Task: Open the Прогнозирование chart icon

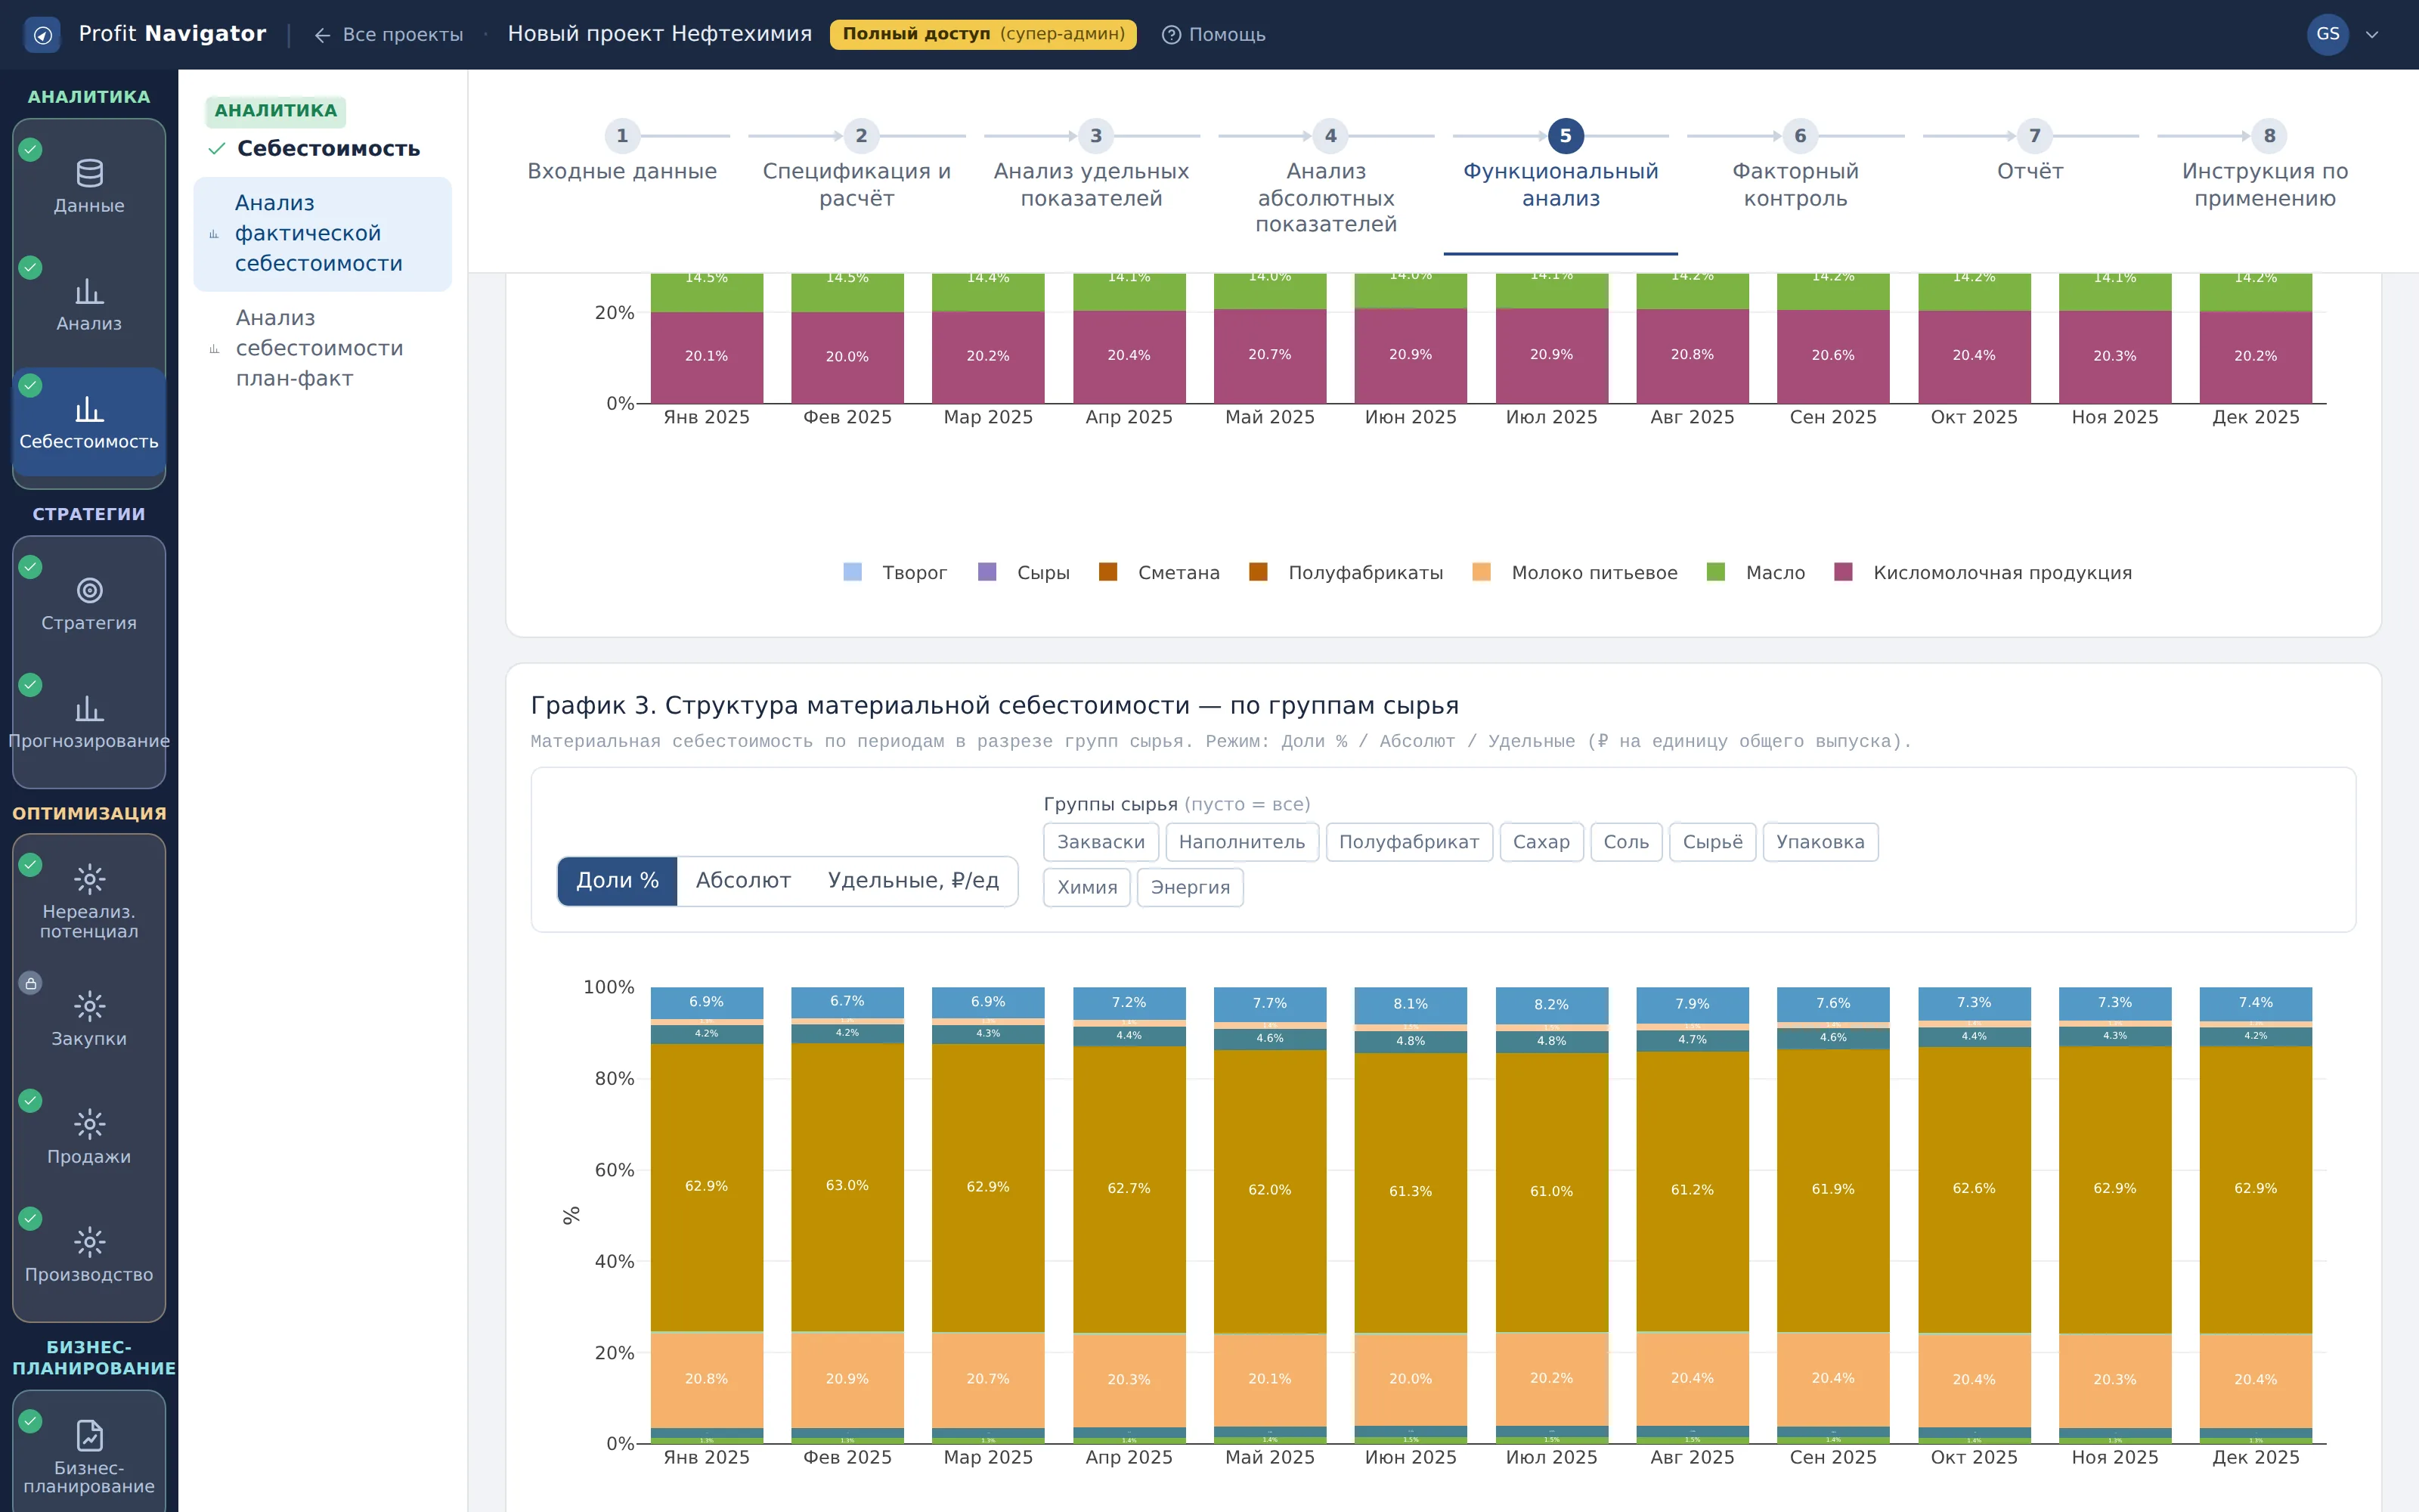Action: tap(89, 708)
